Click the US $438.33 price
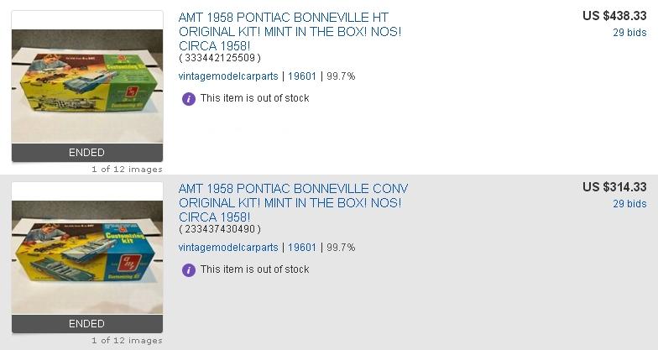Image resolution: width=658 pixels, height=350 pixels. coord(614,16)
